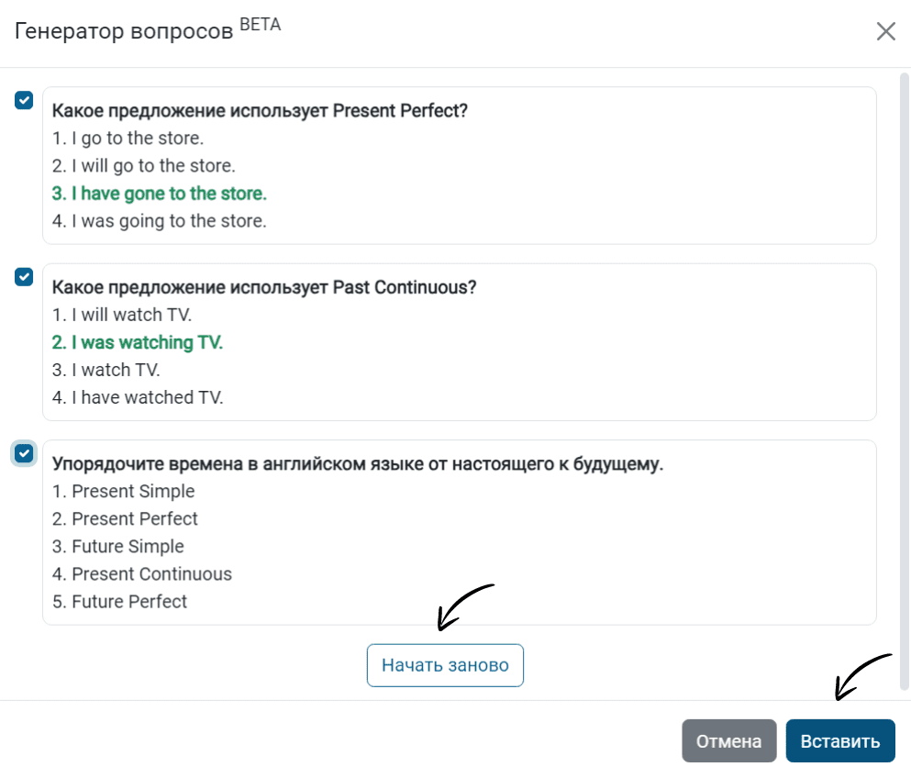This screenshot has height=778, width=911.
Task: Click the tense ordering question title
Action: click(x=357, y=463)
